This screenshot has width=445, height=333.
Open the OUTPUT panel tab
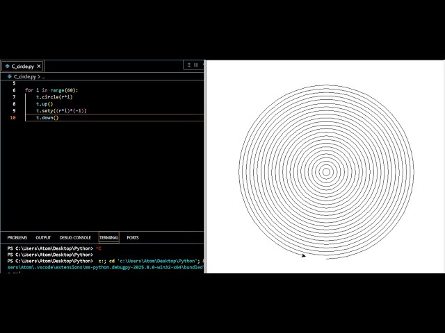coord(43,237)
